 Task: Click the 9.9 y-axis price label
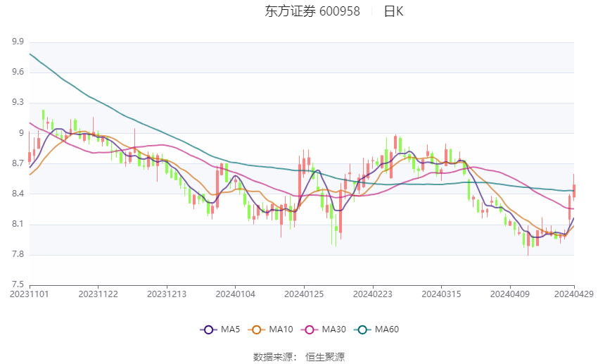click(x=18, y=42)
